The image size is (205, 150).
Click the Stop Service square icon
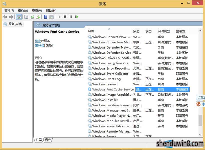coord(65,17)
